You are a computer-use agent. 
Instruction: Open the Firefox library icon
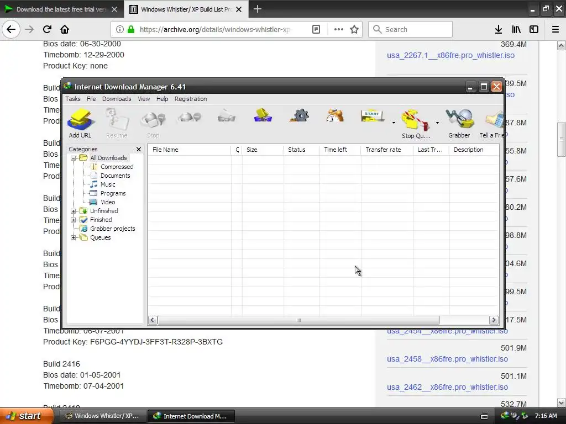pos(516,30)
